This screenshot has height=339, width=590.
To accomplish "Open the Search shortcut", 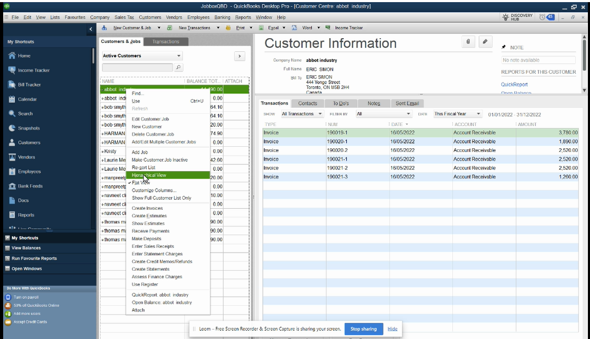I will pos(25,114).
